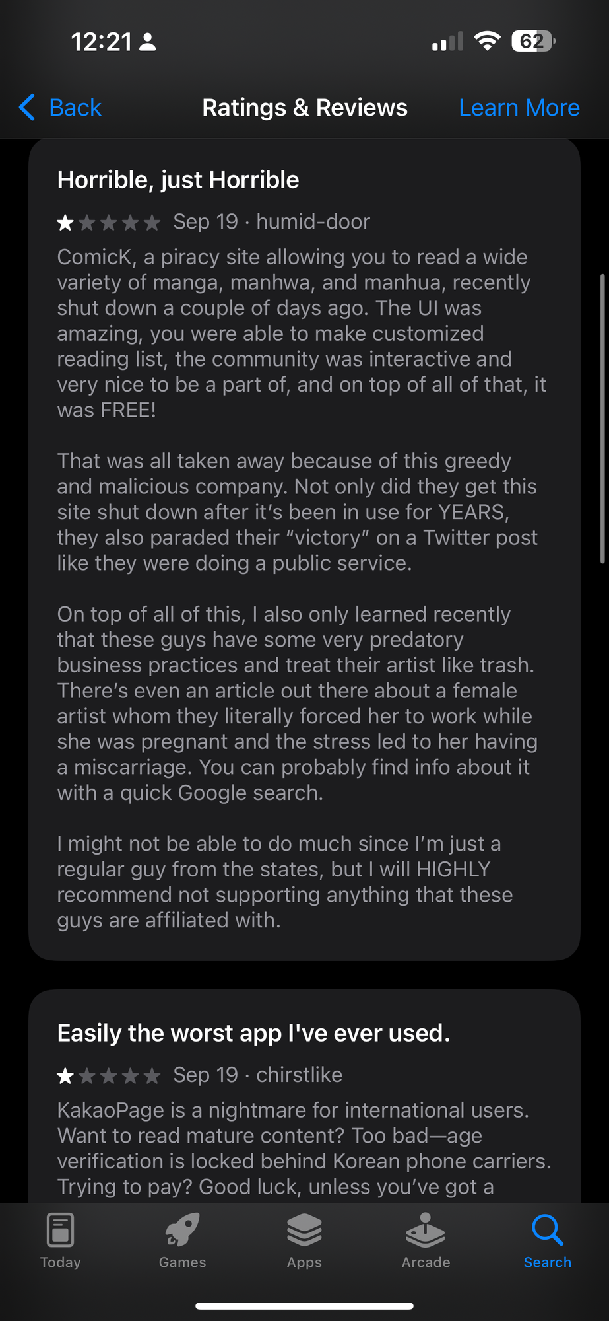Tap reviewer name chirstlike
The height and width of the screenshot is (1321, 609).
point(299,1075)
